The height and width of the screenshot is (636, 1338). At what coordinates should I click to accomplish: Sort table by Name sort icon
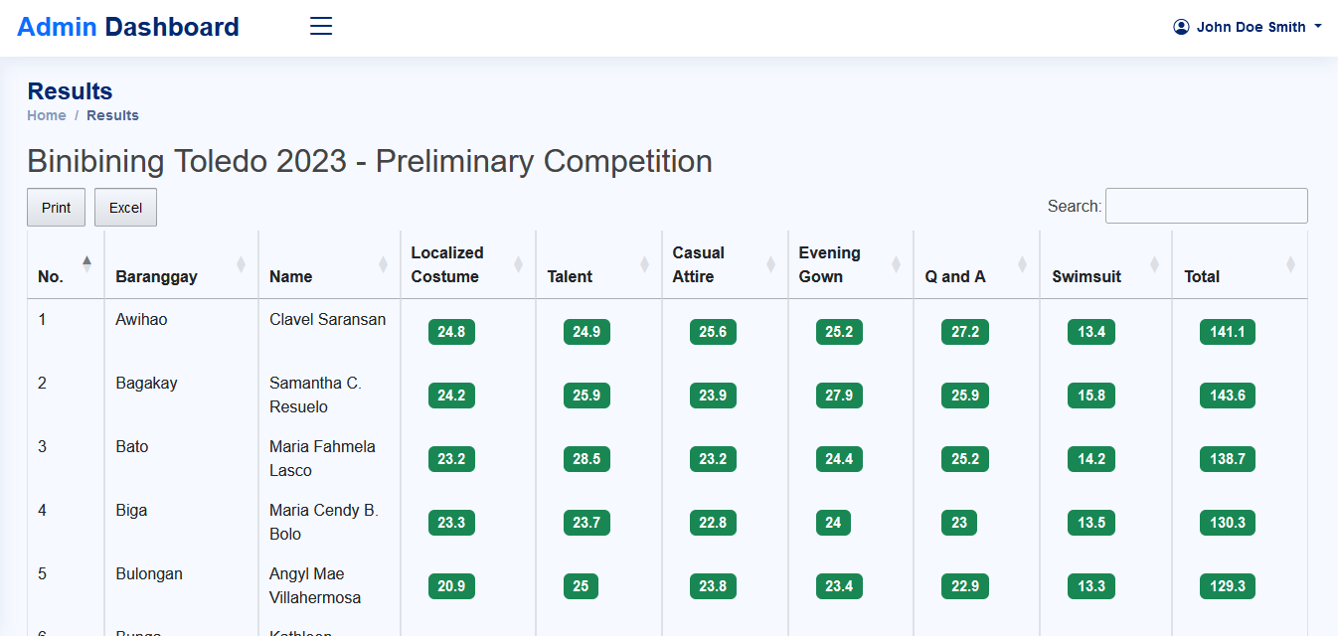tap(383, 264)
